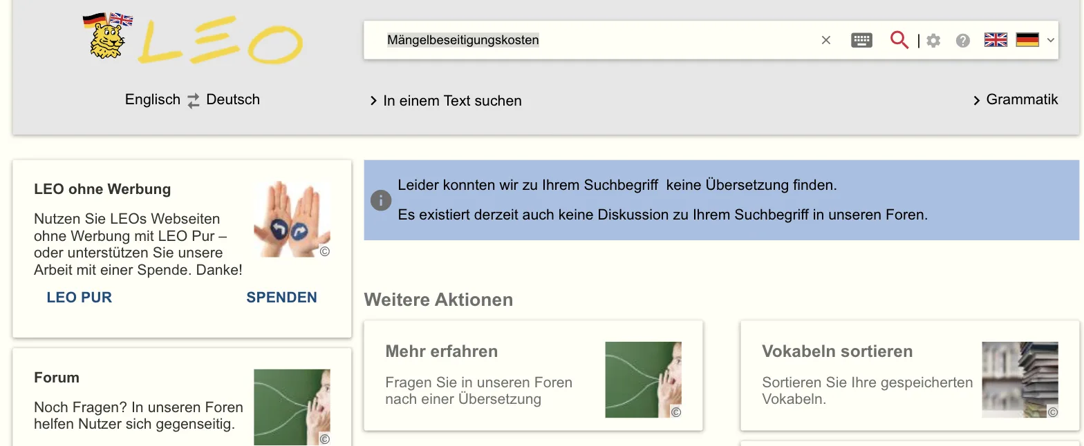Open the 'Vokabeln sortieren' card
Image resolution: width=1084 pixels, height=446 pixels.
[909, 376]
